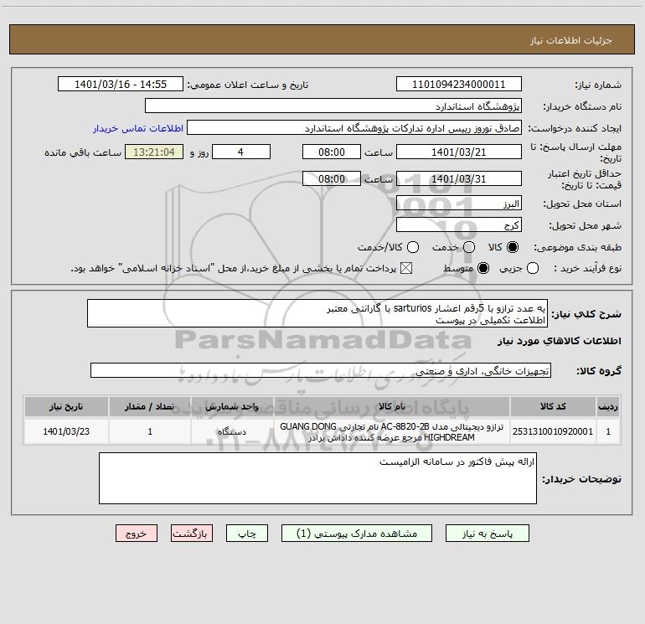Screen dimensions: 645x624
Task: Click the ردیف column header
Action: tap(608, 406)
